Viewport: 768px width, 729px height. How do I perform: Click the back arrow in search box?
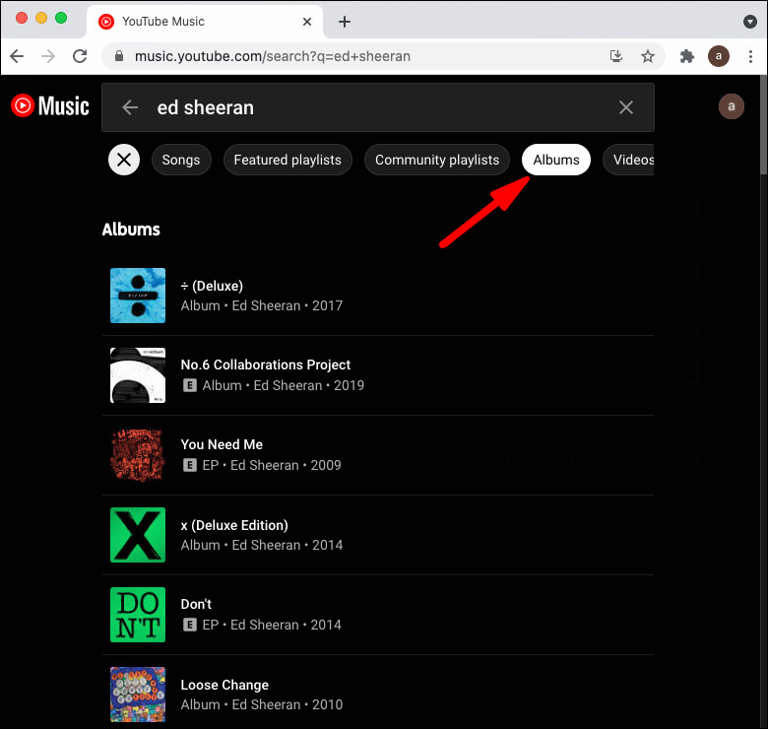coord(130,107)
